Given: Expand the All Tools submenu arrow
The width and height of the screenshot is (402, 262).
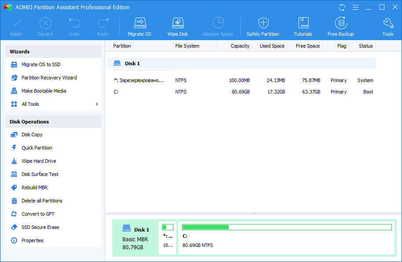Looking at the screenshot, I should [97, 104].
